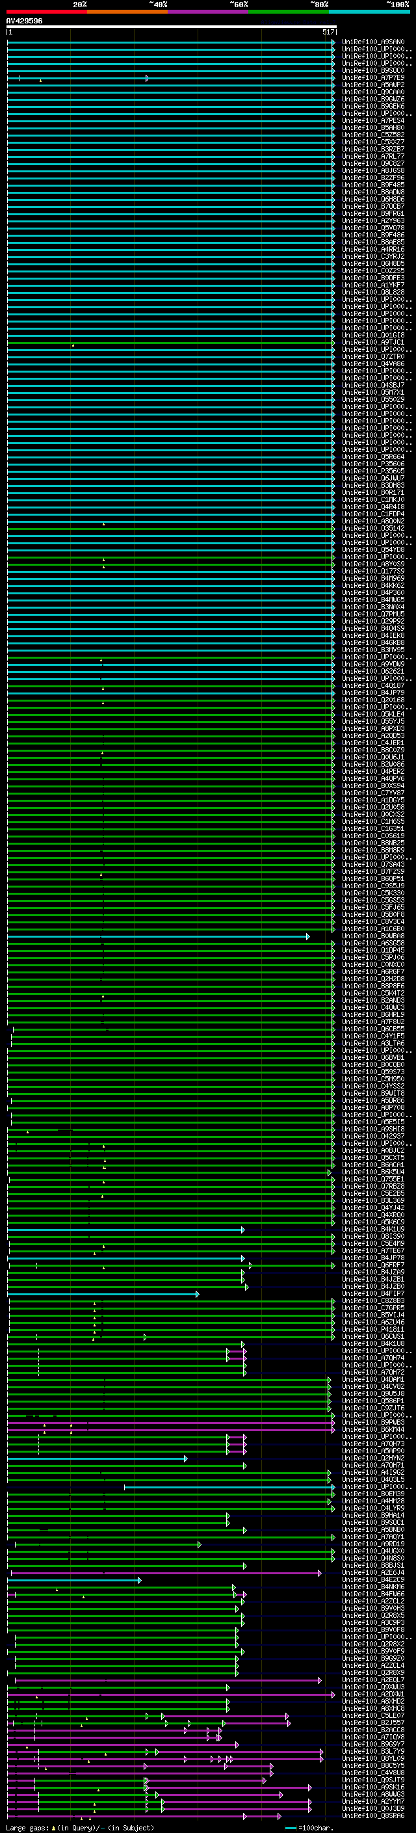Select hit label UniRef100_A5AWP2

point(373,85)
